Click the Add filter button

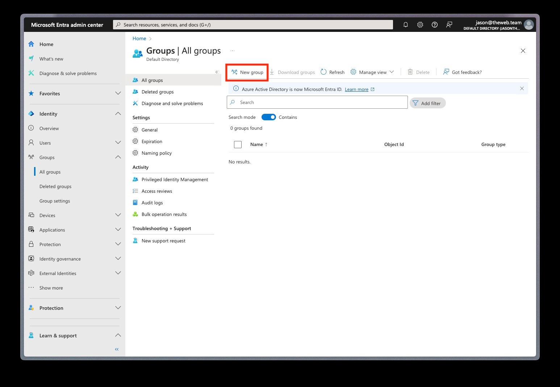[427, 103]
